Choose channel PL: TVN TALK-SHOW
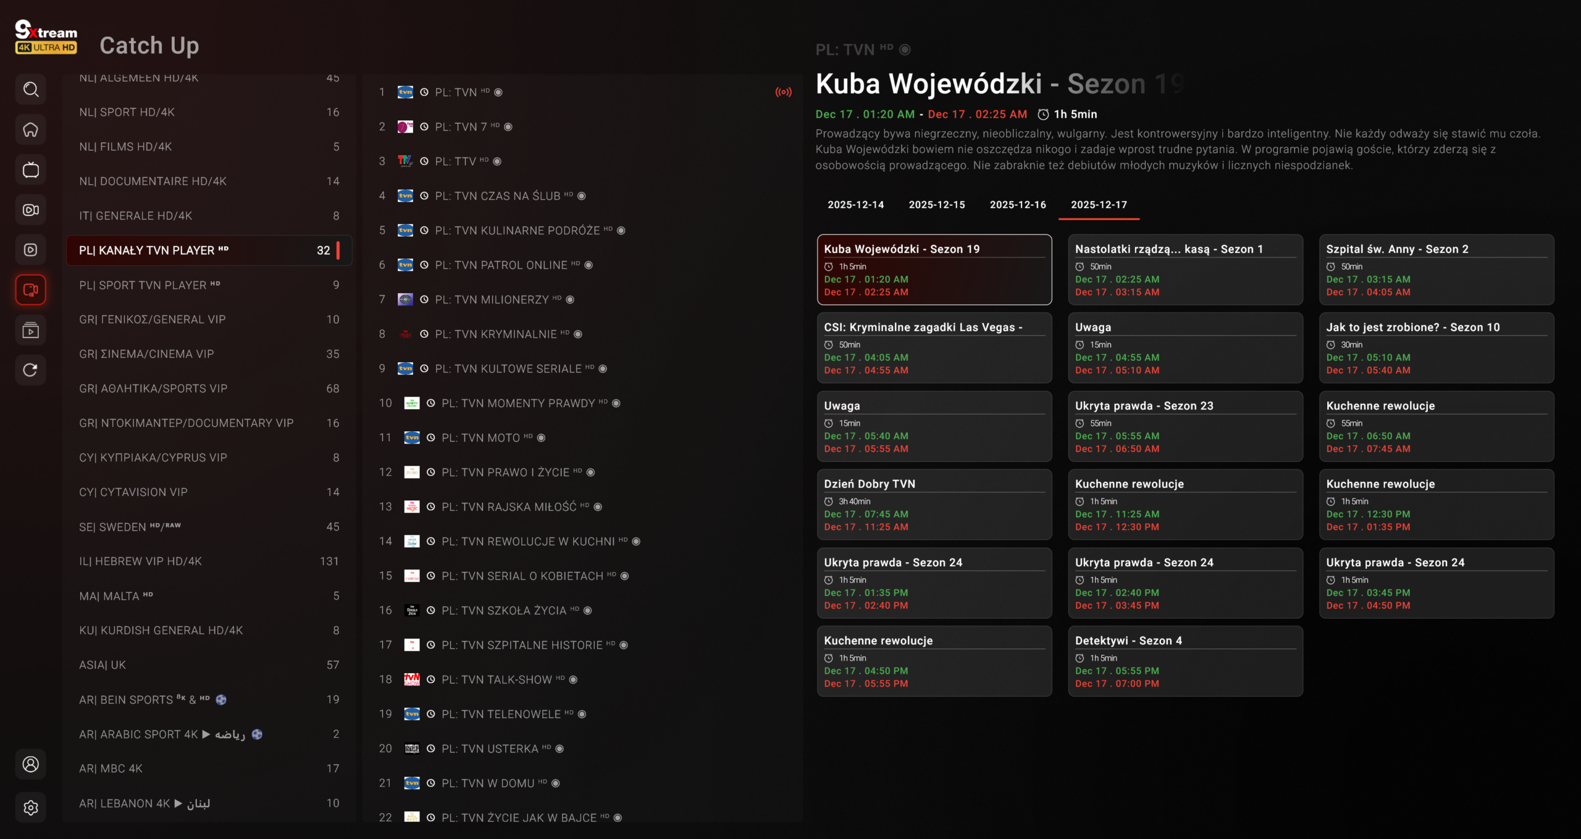 pos(497,680)
